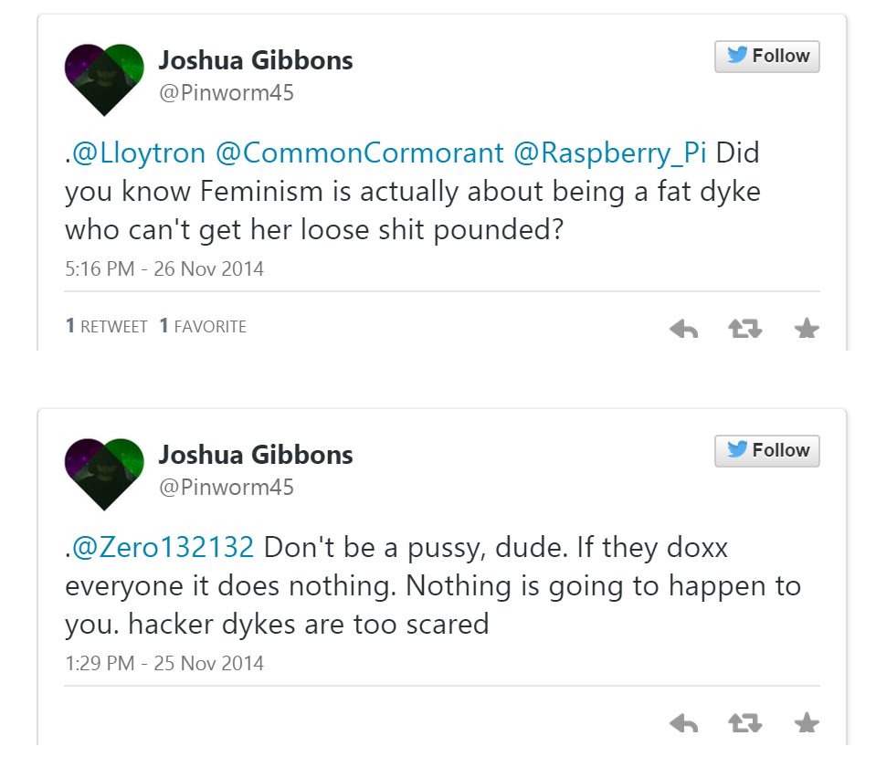Viewport: 876px width, 757px height.
Task: Open the @Lloytron mention link
Action: coord(138,152)
